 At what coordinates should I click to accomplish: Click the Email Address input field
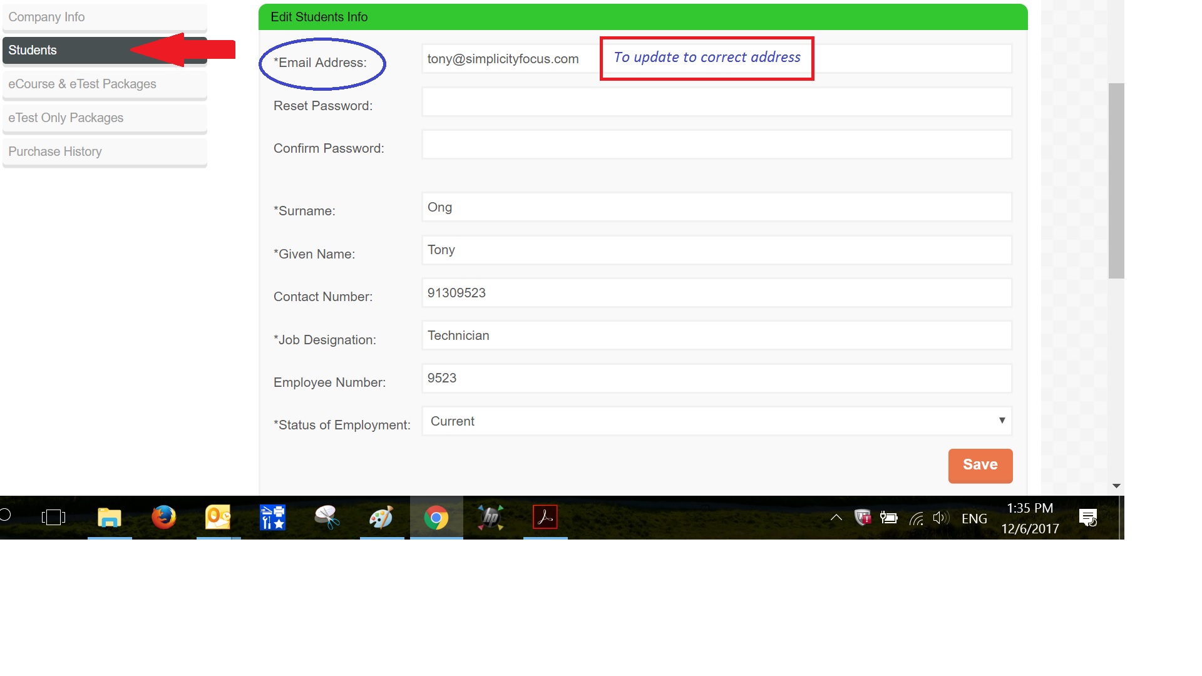[717, 59]
